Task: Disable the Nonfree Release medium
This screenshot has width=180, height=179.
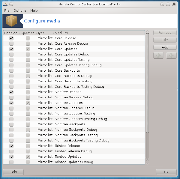Action: [x=12, y=92]
